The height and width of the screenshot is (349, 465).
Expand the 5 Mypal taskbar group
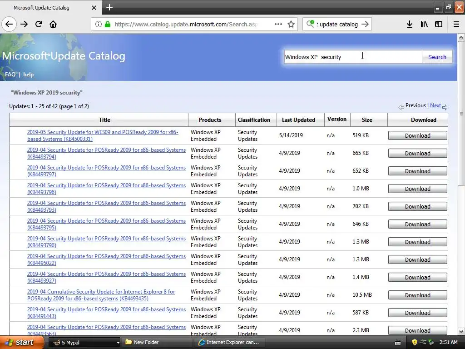[84, 343]
